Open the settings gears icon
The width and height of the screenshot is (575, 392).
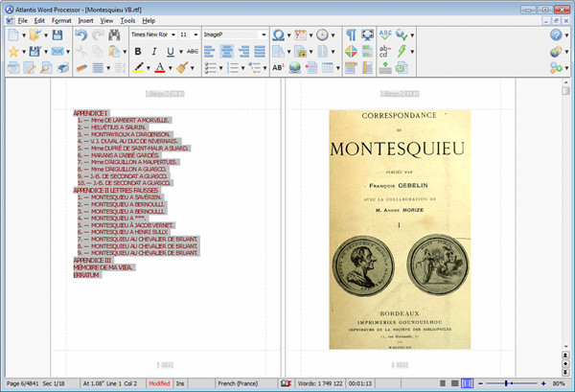coord(556,67)
